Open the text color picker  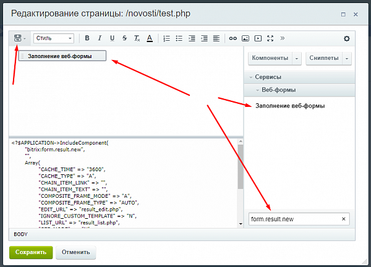[150, 38]
